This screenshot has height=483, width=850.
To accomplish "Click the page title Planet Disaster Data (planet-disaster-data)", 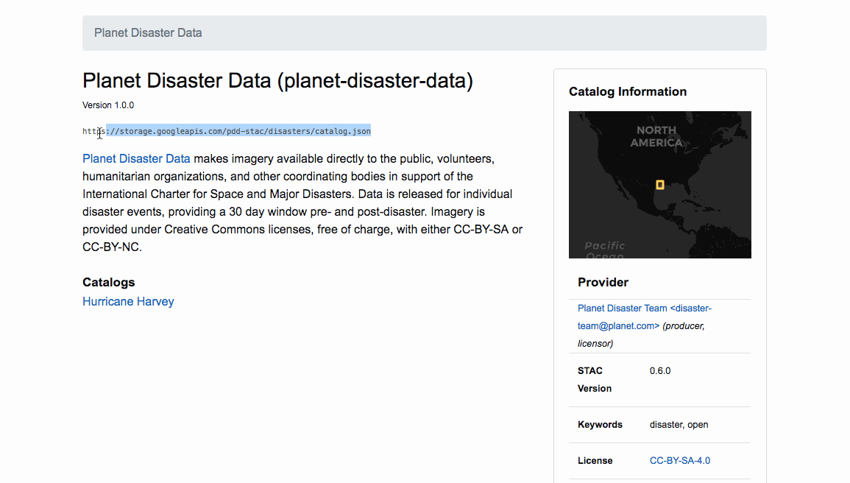I will coord(277,81).
